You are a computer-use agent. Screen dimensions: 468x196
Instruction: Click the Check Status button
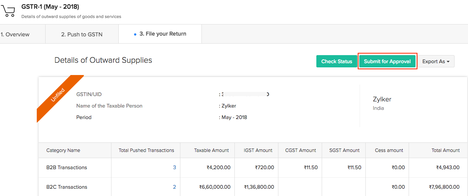coord(336,61)
